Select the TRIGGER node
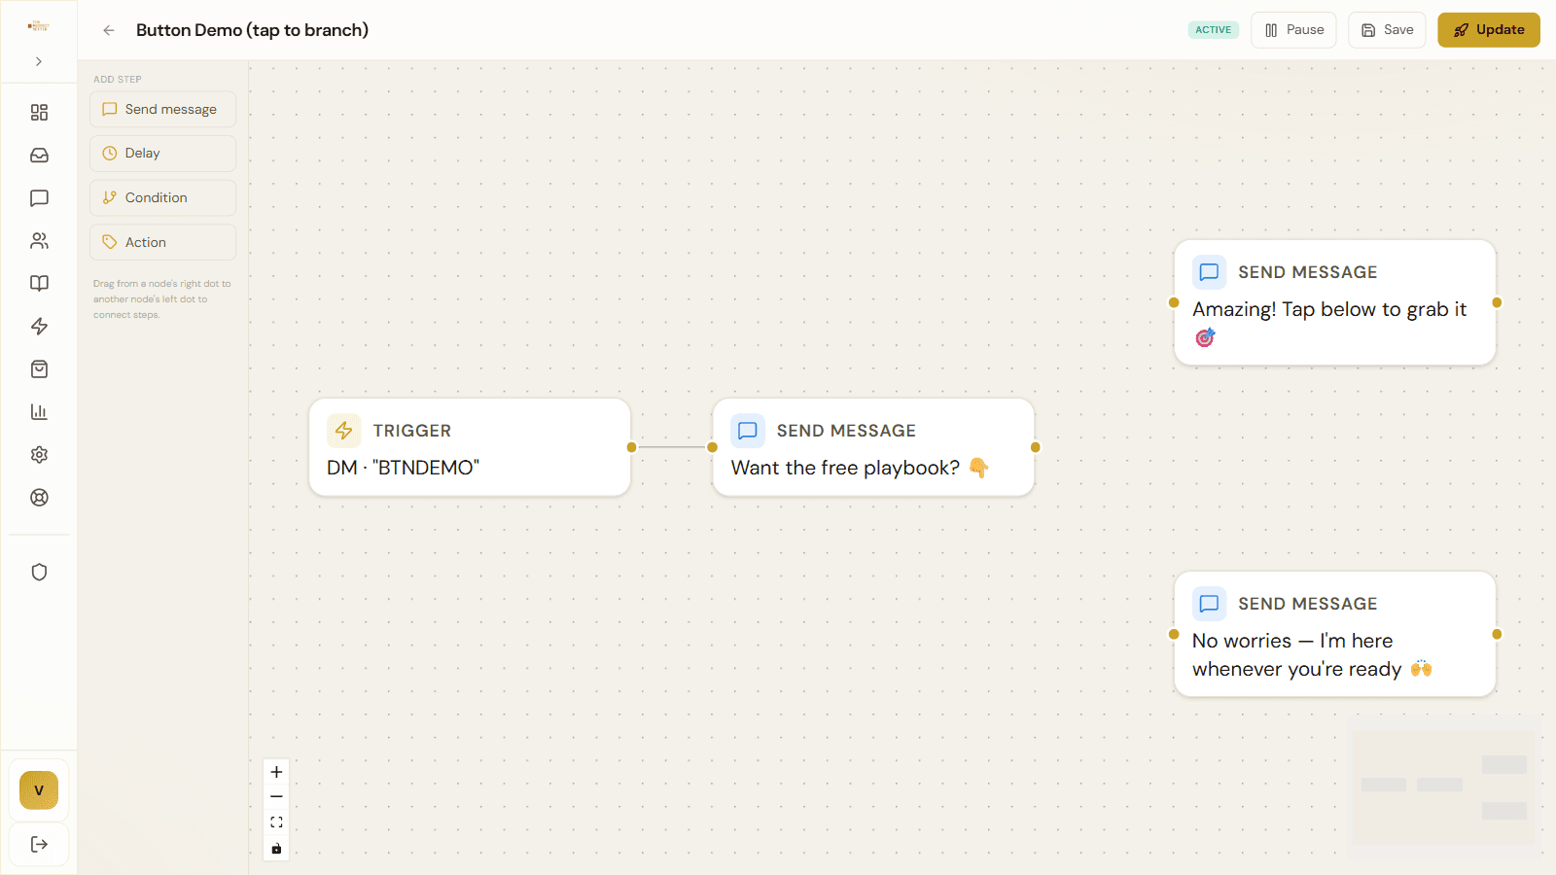1556x875 pixels. (x=470, y=447)
